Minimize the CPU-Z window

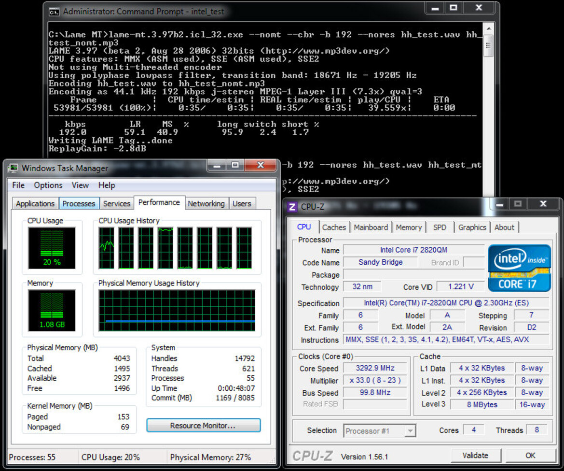click(500, 204)
